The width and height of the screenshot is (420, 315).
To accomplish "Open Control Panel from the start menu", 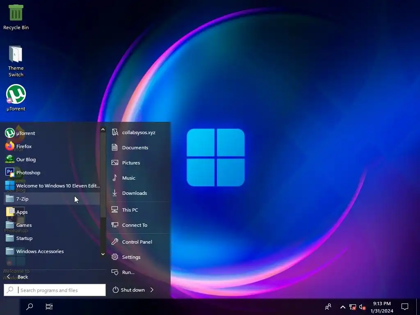I will tap(139, 242).
